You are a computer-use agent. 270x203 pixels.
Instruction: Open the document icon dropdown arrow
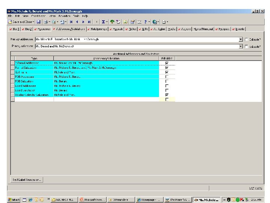pos(167,22)
